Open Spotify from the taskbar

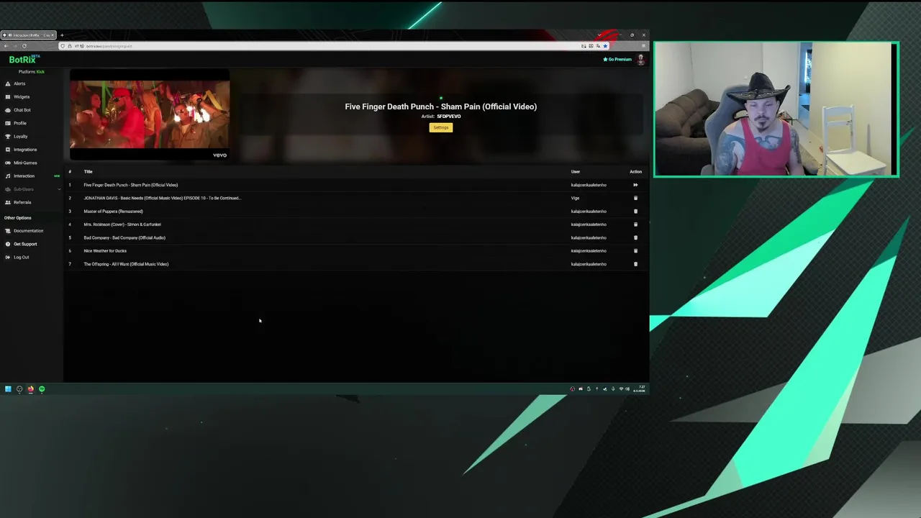(x=42, y=389)
